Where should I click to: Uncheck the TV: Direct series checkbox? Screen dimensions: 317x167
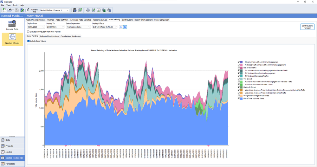tap(239, 79)
